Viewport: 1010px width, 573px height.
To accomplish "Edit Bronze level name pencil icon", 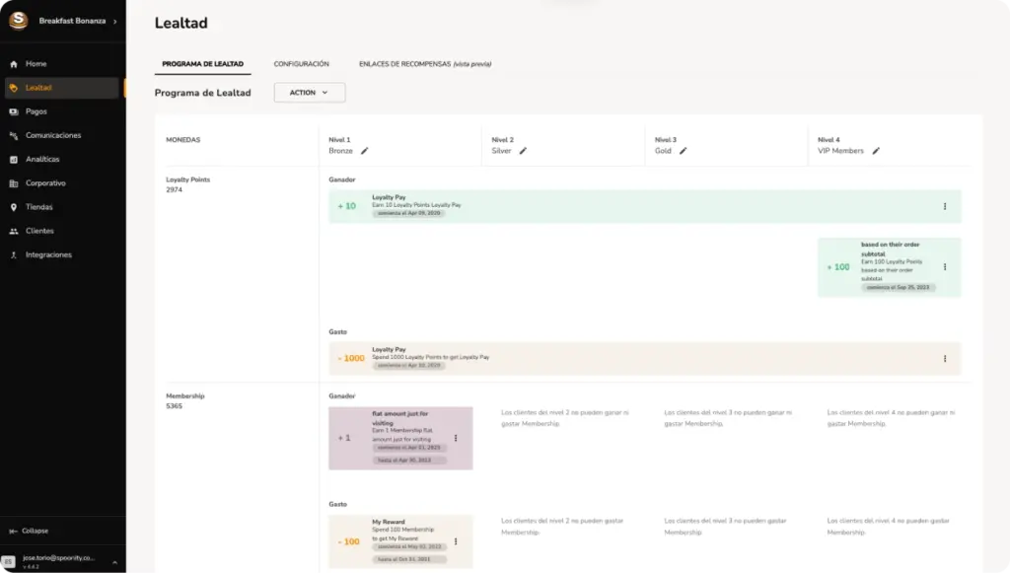I will click(x=365, y=151).
